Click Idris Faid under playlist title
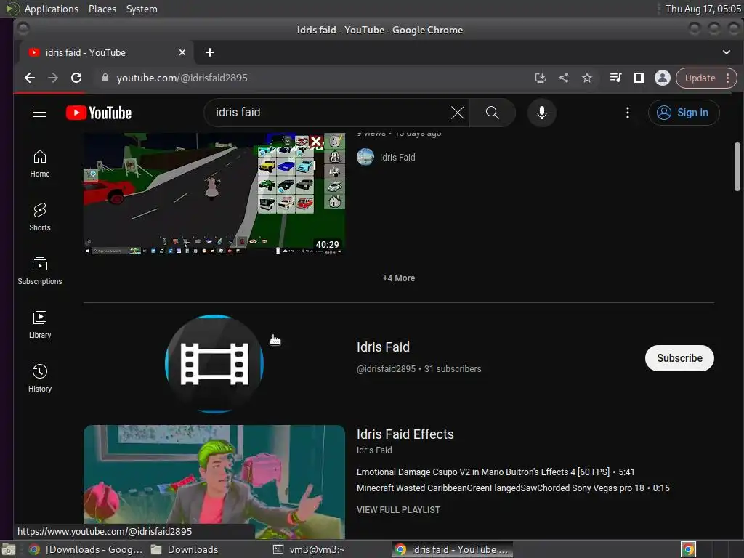 point(374,450)
